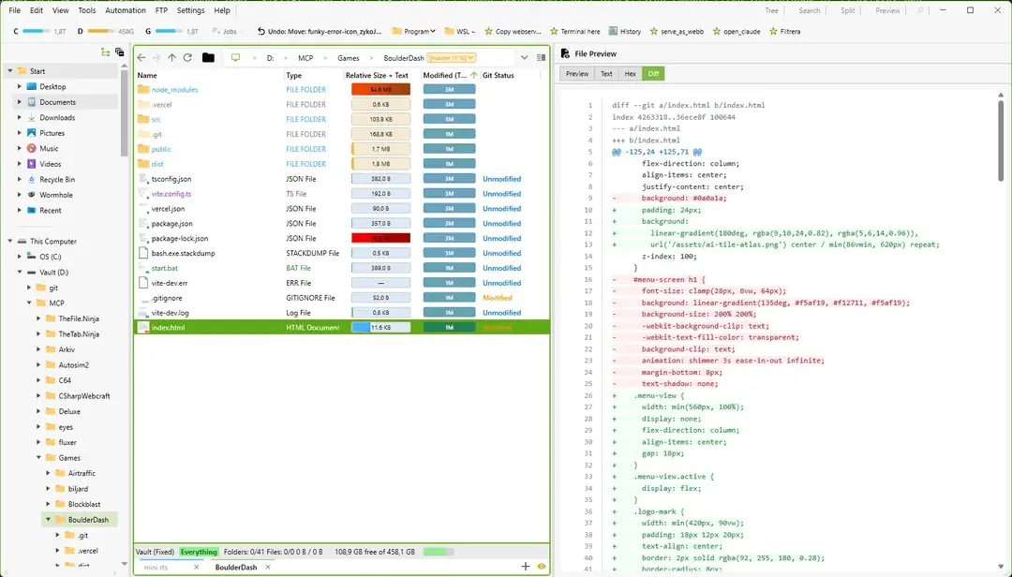Expand the Airtraffic folder node

[x=48, y=473]
